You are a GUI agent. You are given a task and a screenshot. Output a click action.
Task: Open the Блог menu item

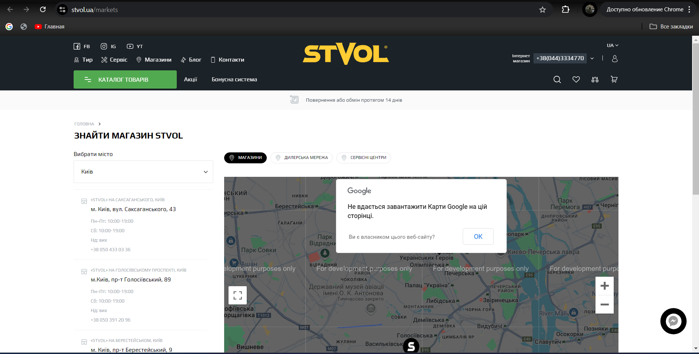[x=191, y=60]
